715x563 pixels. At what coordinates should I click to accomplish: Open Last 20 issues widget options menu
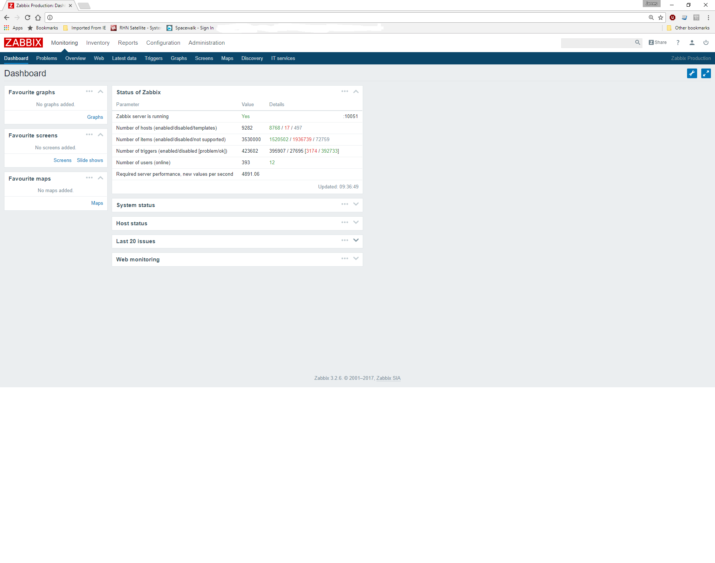tap(345, 240)
